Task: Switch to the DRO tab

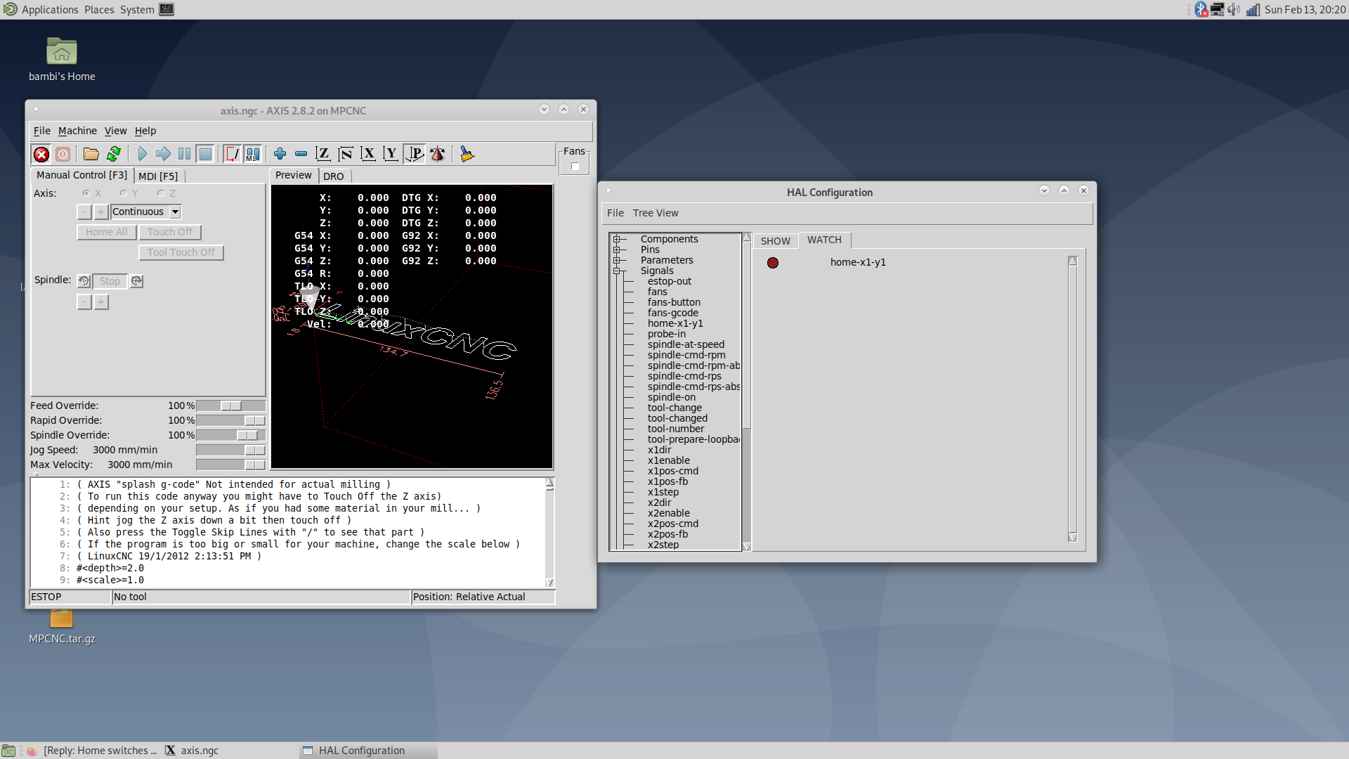Action: [x=334, y=176]
